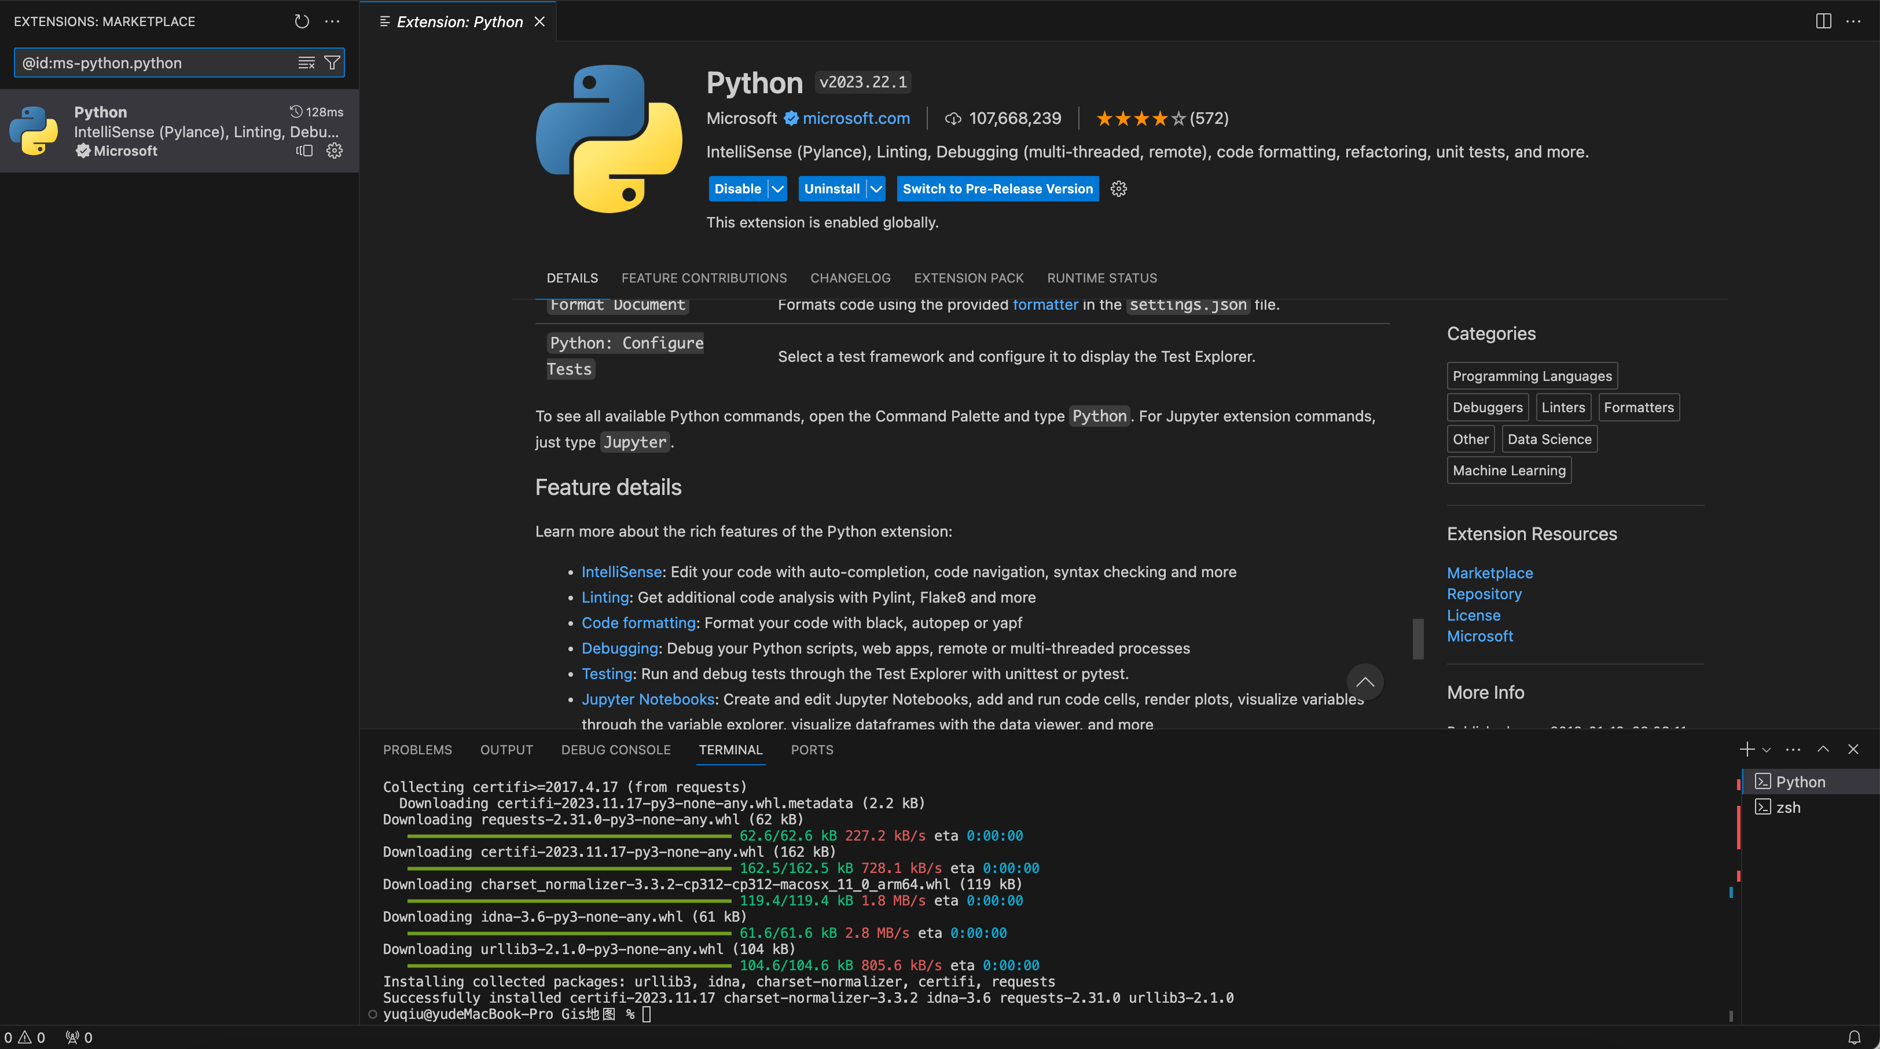Toggle the Problems panel via status bar errors counter
Image resolution: width=1880 pixels, height=1049 pixels.
pos(24,1037)
